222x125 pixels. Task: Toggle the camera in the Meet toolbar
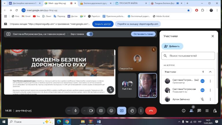91,111
